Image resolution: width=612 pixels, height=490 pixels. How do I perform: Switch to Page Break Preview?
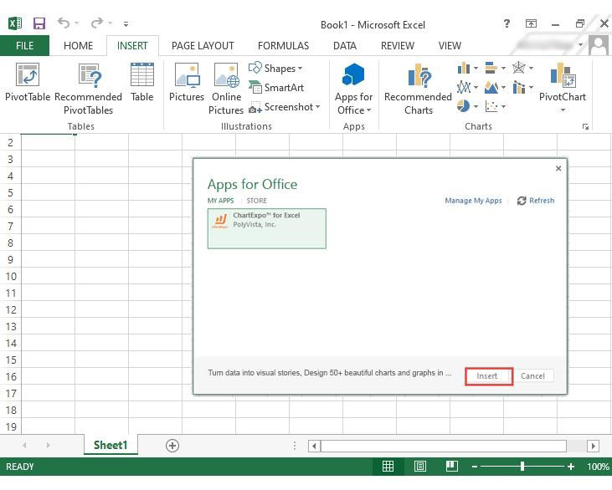point(452,467)
